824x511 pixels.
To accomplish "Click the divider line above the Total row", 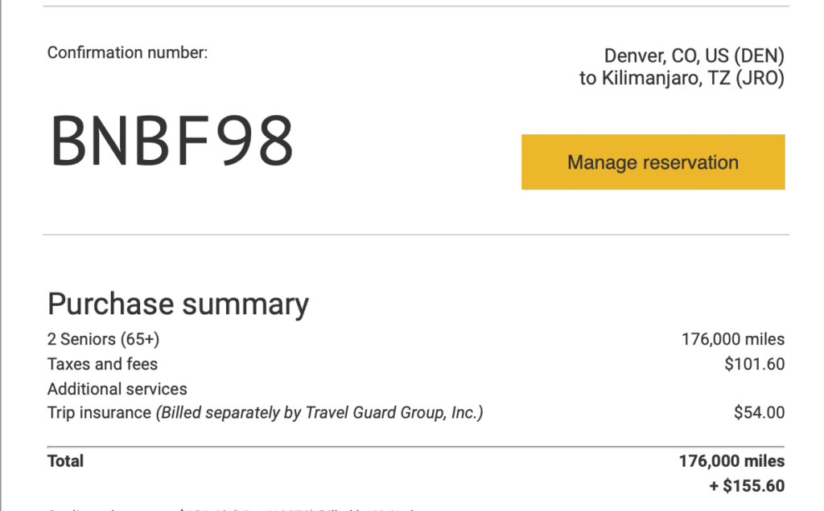I will click(x=415, y=446).
